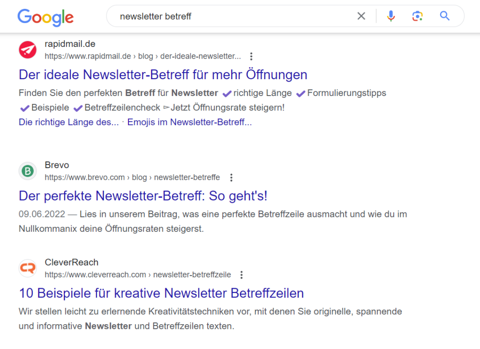Click the rapidmail.de paper plane favicon
Screen dimensions: 480x349
[28, 50]
